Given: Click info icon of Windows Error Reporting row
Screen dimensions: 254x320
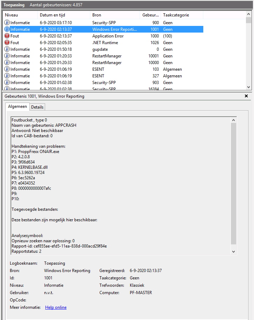Looking at the screenshot, I should click(x=7, y=29).
